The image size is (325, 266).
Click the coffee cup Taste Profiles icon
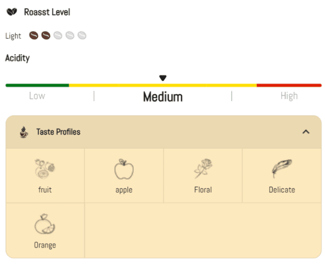24,132
